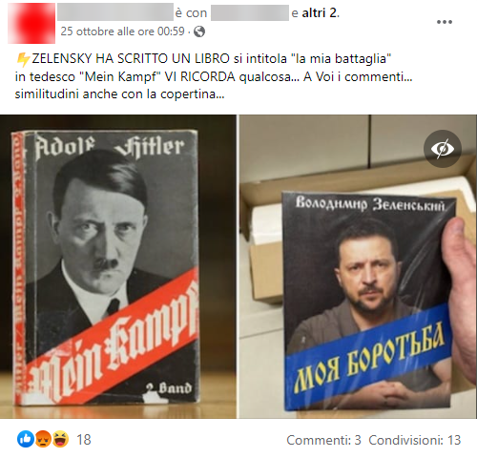This screenshot has width=477, height=458.
Task: Open the blurred post author name
Action: tap(115, 12)
